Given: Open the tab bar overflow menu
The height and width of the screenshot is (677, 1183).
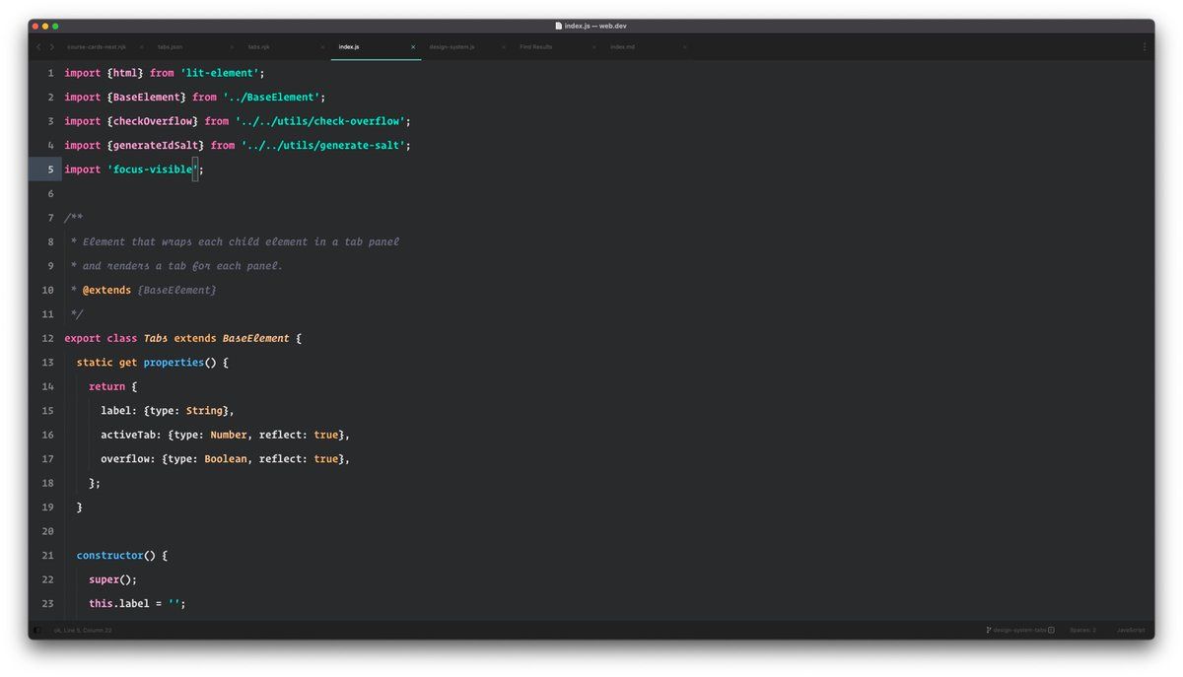Looking at the screenshot, I should pyautogui.click(x=1145, y=47).
